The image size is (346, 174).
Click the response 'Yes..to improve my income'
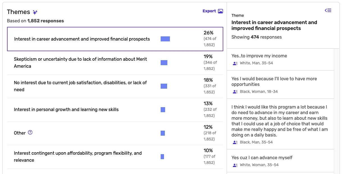pos(259,56)
